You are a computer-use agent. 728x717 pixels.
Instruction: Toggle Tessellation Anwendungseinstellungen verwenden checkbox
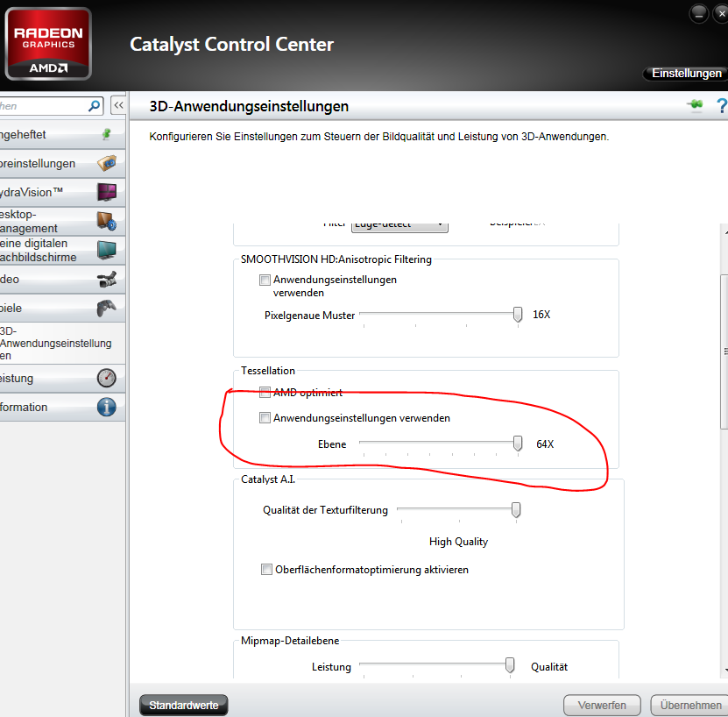[x=265, y=418]
